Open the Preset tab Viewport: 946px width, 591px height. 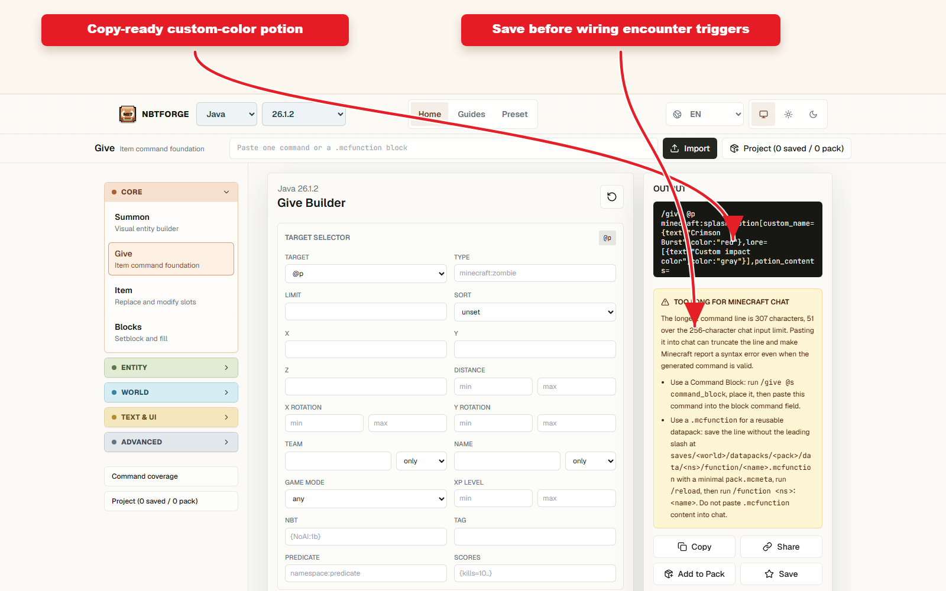pos(515,114)
